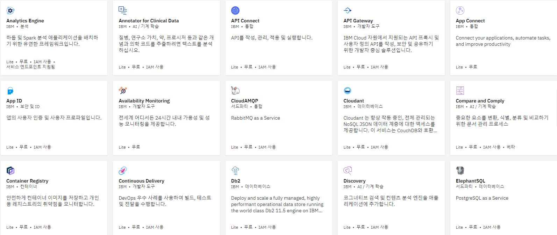Click the Cloudant blue cloud icon
Image resolution: width=557 pixels, height=235 pixels.
point(348,91)
